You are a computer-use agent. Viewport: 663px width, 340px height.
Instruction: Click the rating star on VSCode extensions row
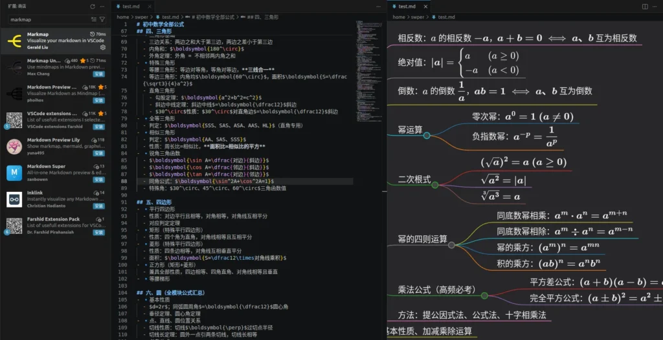(100, 114)
